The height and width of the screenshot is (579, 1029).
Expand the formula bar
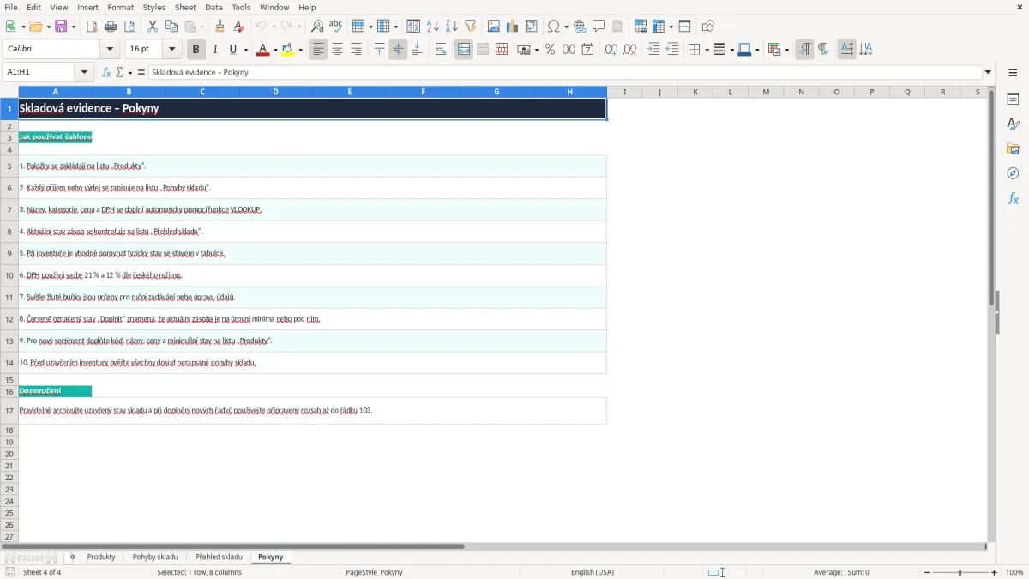coord(988,72)
